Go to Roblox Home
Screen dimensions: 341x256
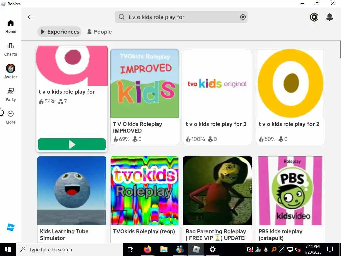tap(11, 27)
